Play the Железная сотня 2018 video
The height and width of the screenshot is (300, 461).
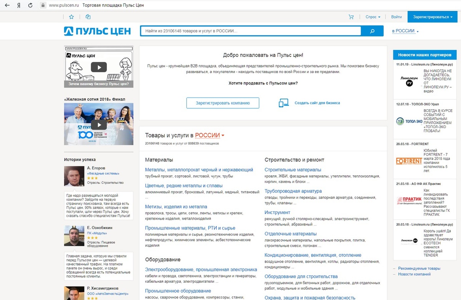click(99, 125)
